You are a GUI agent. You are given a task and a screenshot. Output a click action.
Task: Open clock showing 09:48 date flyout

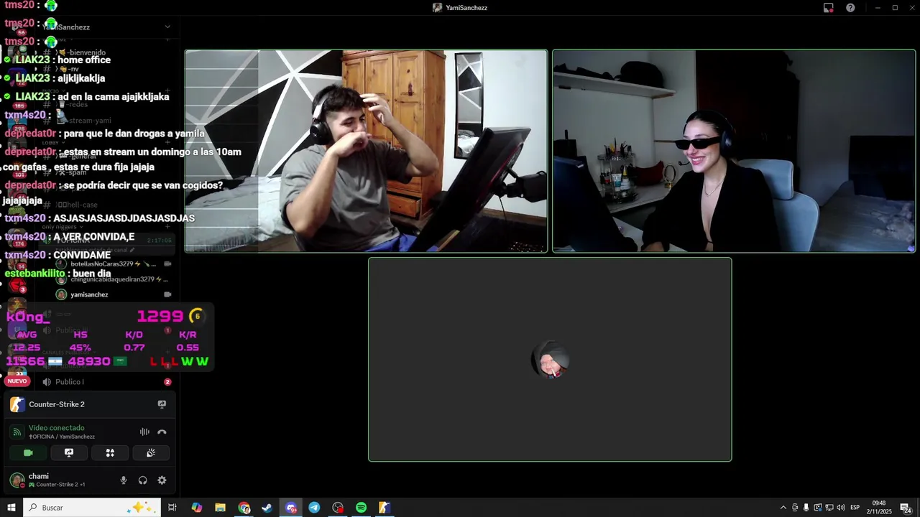(879, 508)
